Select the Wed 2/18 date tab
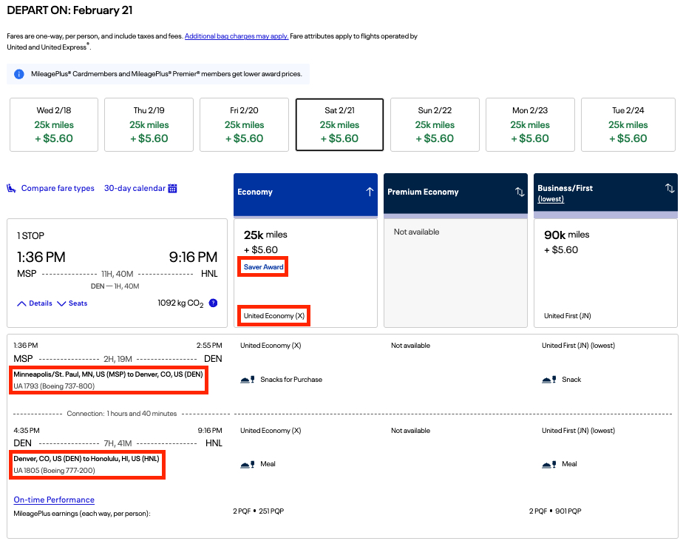This screenshot has height=541, width=683. 54,124
